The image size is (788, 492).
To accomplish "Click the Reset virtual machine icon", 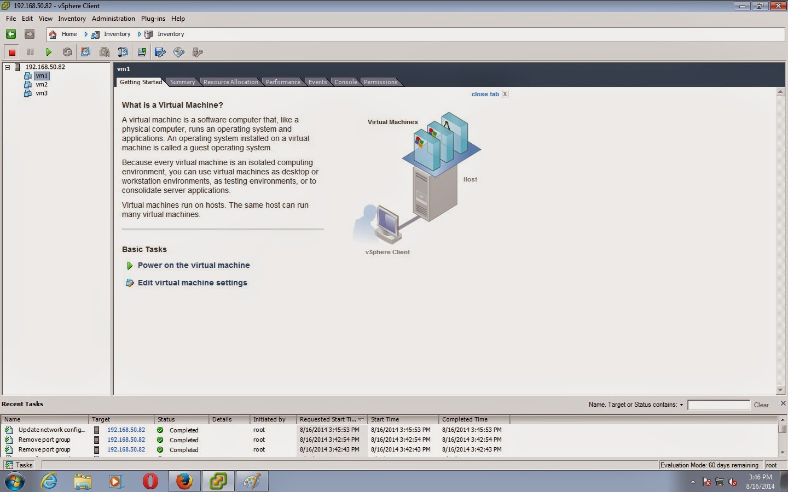I will pyautogui.click(x=67, y=52).
